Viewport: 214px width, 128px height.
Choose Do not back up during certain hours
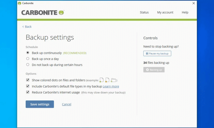point(28,65)
